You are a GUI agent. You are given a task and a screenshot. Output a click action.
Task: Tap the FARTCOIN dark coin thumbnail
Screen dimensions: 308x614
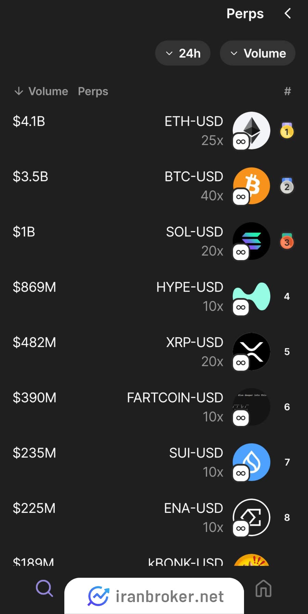click(x=252, y=407)
